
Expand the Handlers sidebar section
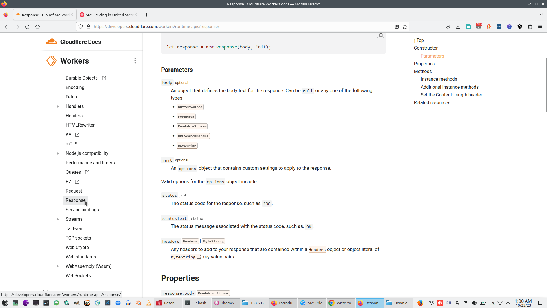58,106
